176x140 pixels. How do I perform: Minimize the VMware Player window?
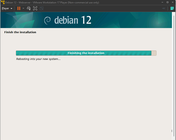coord(162,2)
